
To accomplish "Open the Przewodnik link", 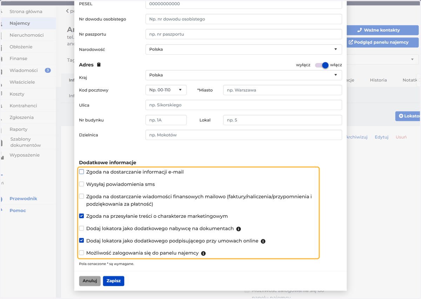I will [x=23, y=199].
